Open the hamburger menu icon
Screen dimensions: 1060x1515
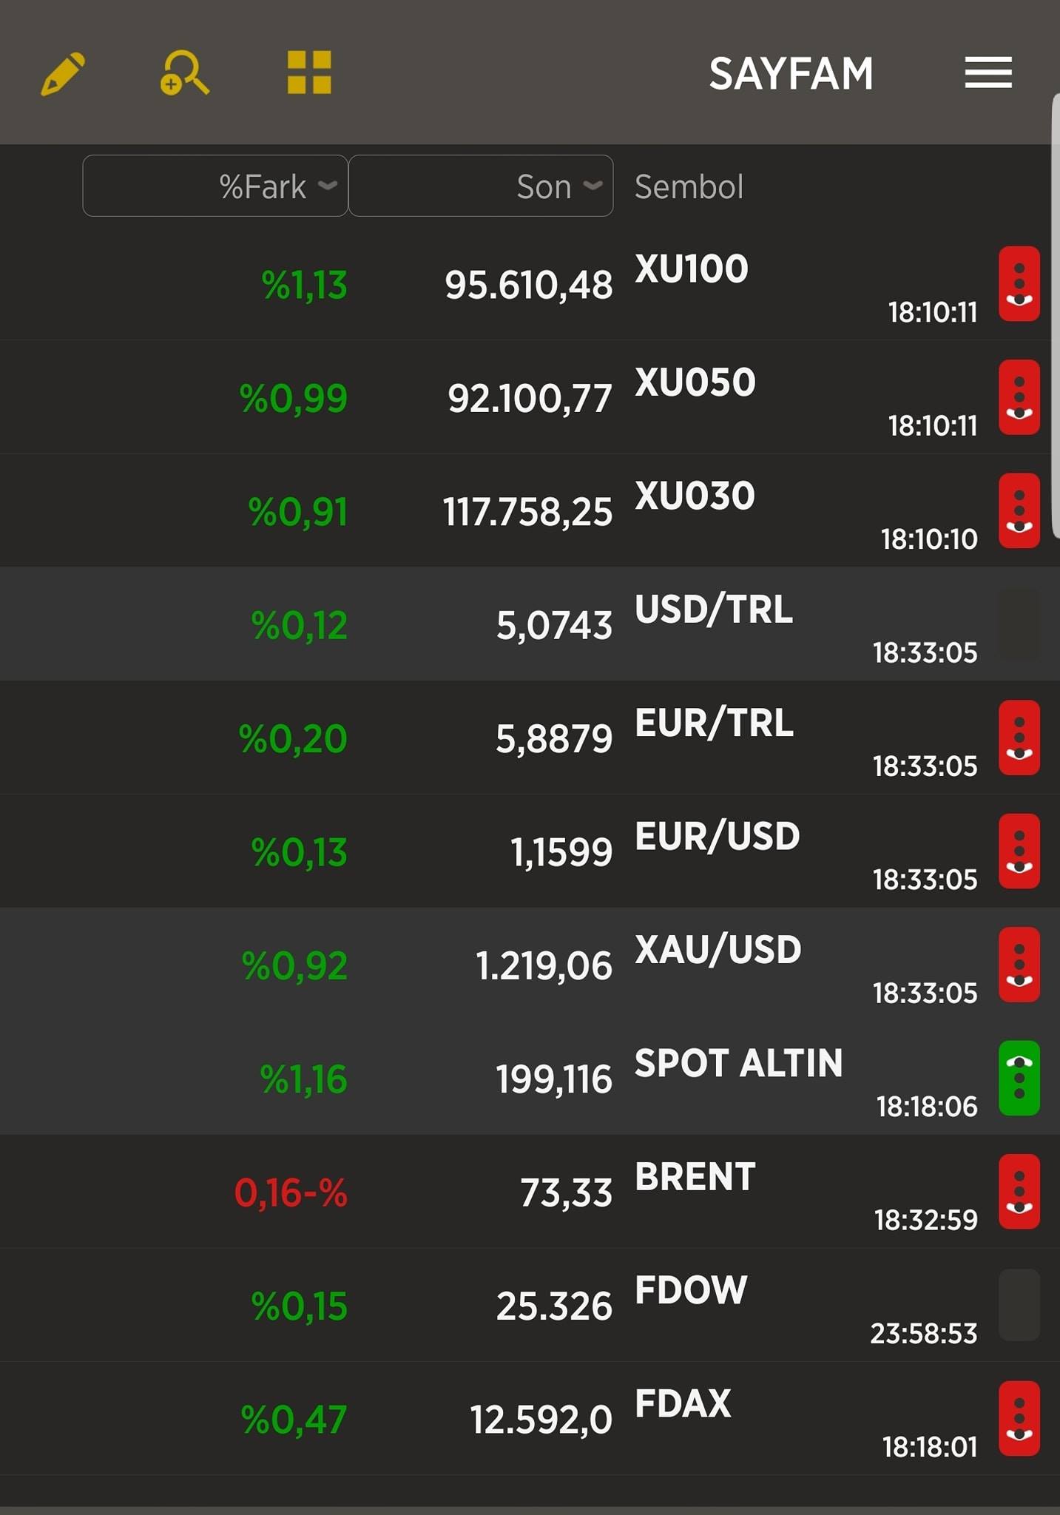(x=988, y=72)
